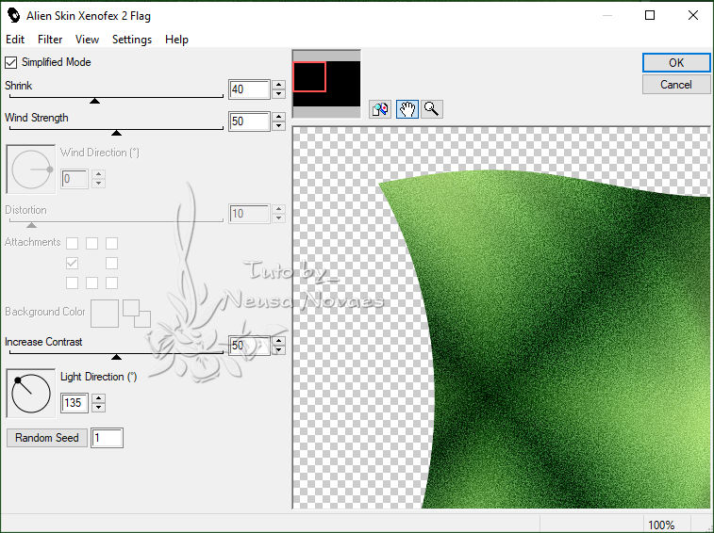
Task: Click the Wind Strength value field
Action: click(x=249, y=121)
